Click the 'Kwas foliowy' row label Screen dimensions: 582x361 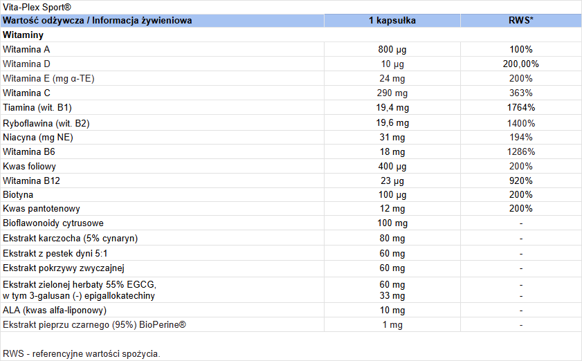[29, 166]
